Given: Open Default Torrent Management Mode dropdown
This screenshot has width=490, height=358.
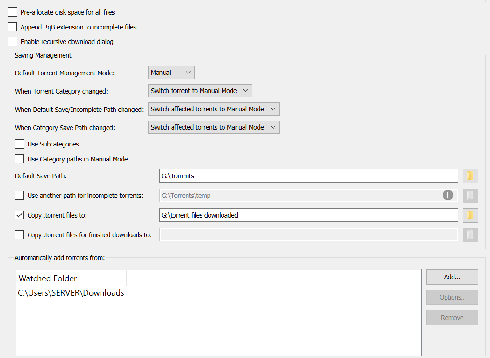Looking at the screenshot, I should [x=171, y=73].
